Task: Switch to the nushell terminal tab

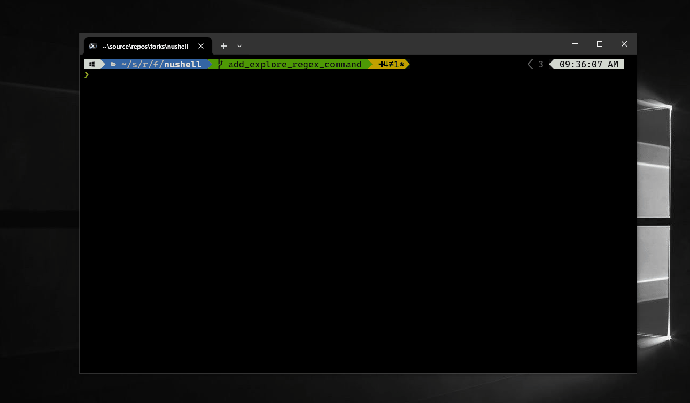Action: click(x=144, y=46)
